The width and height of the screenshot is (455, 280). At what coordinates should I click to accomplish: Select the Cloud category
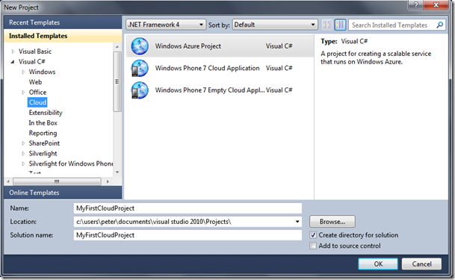[37, 102]
